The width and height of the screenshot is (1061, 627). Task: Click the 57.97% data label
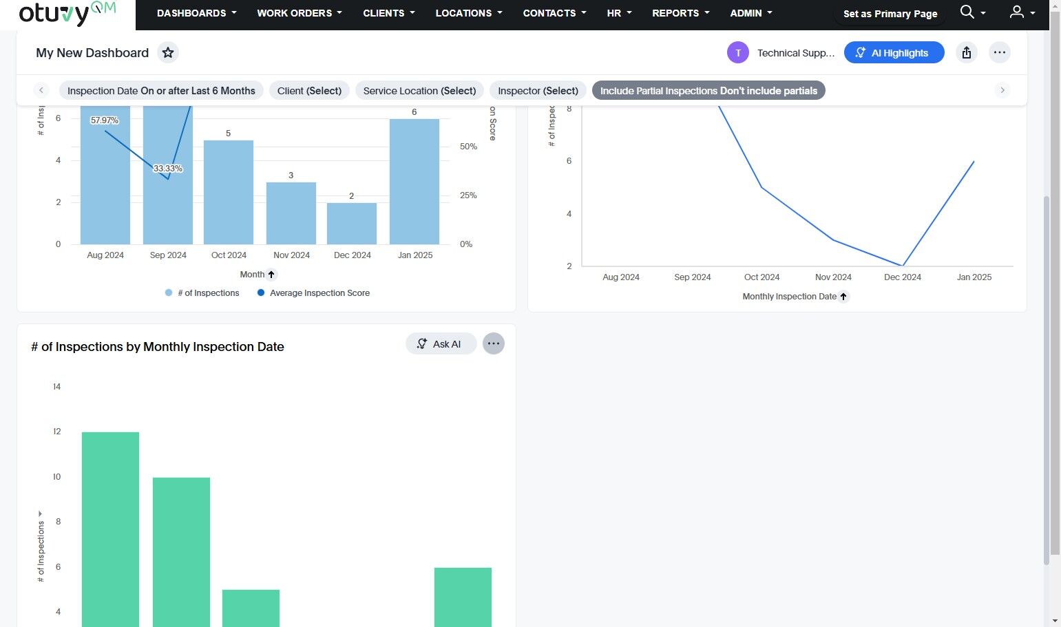click(105, 120)
